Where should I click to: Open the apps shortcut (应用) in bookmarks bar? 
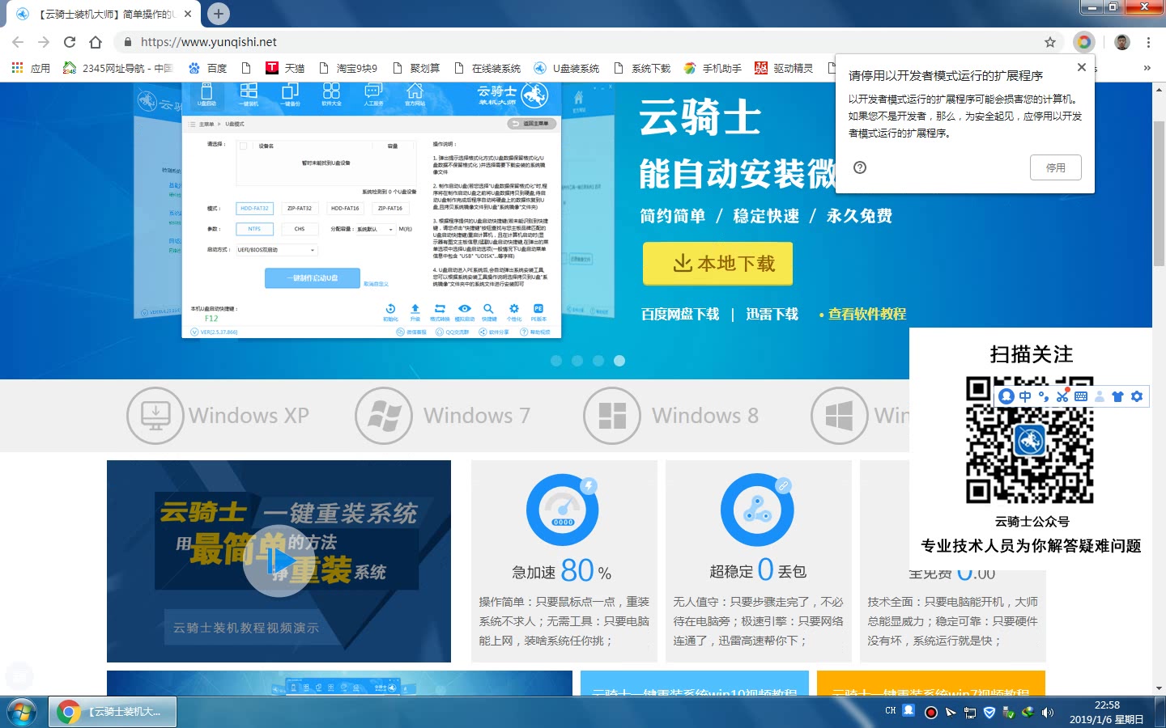(31, 68)
